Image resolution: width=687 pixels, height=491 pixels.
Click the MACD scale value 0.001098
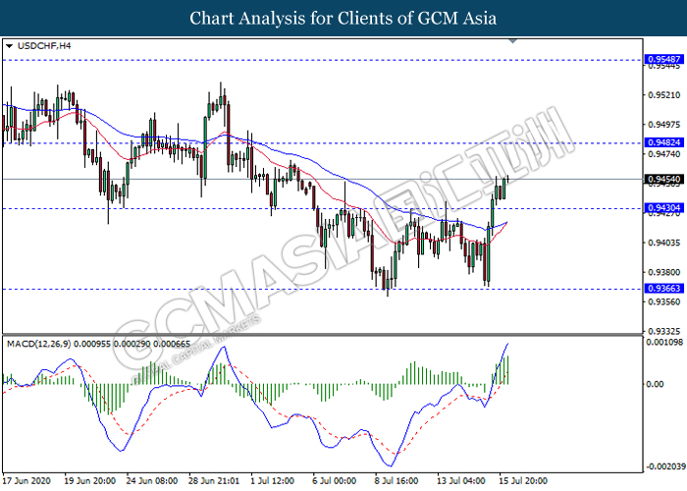[664, 342]
